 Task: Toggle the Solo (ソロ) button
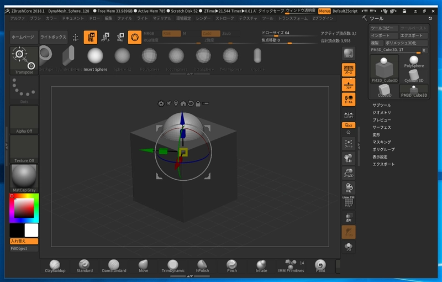pyautogui.click(x=349, y=247)
